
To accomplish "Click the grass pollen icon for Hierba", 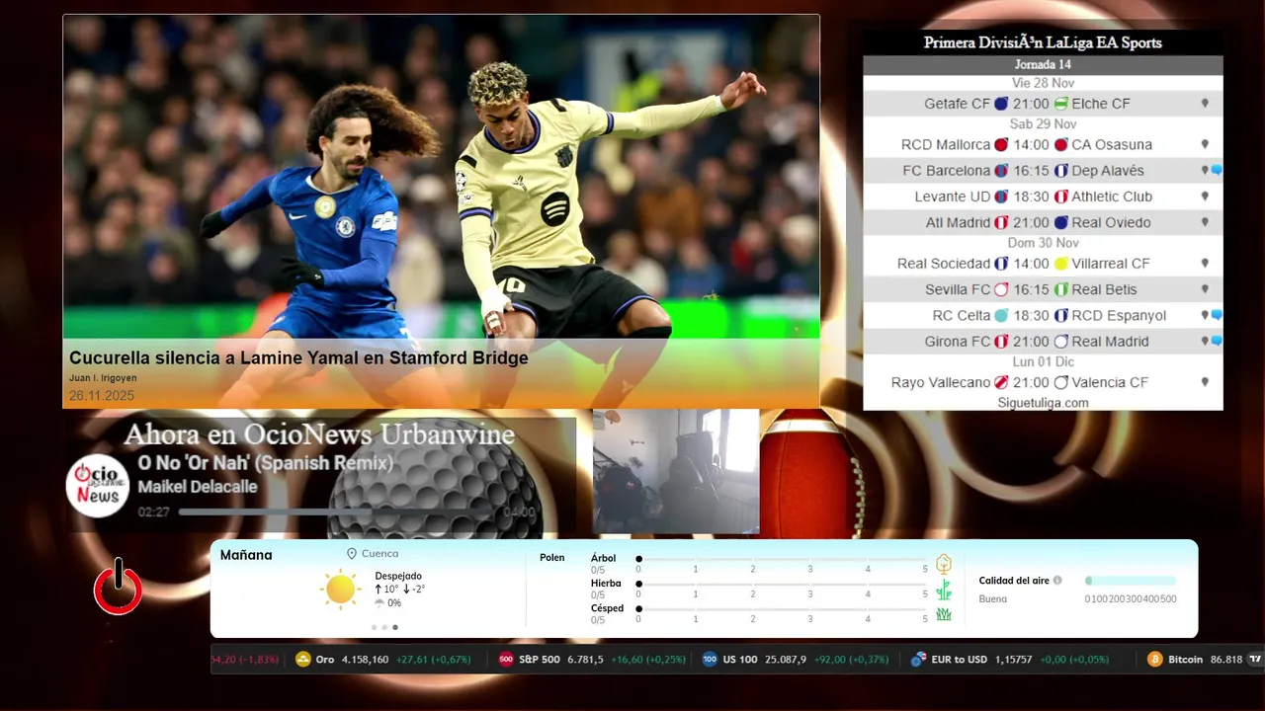I will click(944, 591).
